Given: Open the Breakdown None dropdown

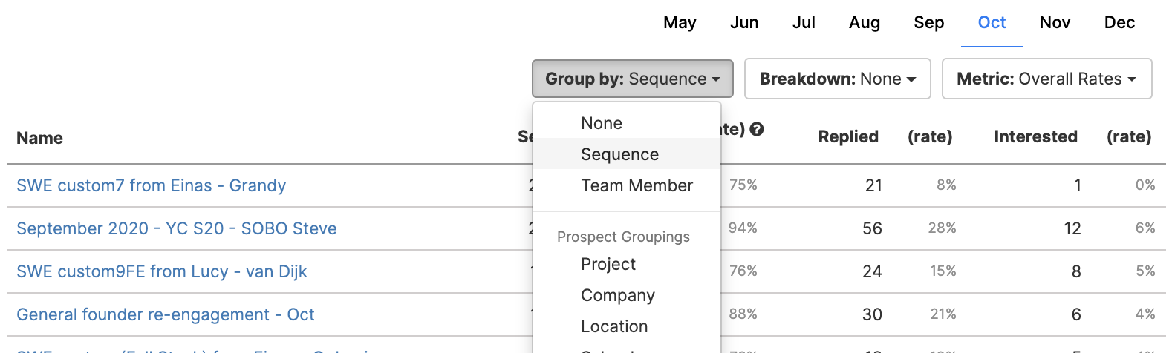Looking at the screenshot, I should click(838, 79).
